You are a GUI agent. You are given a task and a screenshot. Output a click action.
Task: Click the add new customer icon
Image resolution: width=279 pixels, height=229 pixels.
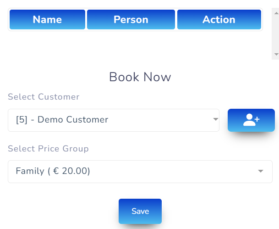pyautogui.click(x=251, y=120)
